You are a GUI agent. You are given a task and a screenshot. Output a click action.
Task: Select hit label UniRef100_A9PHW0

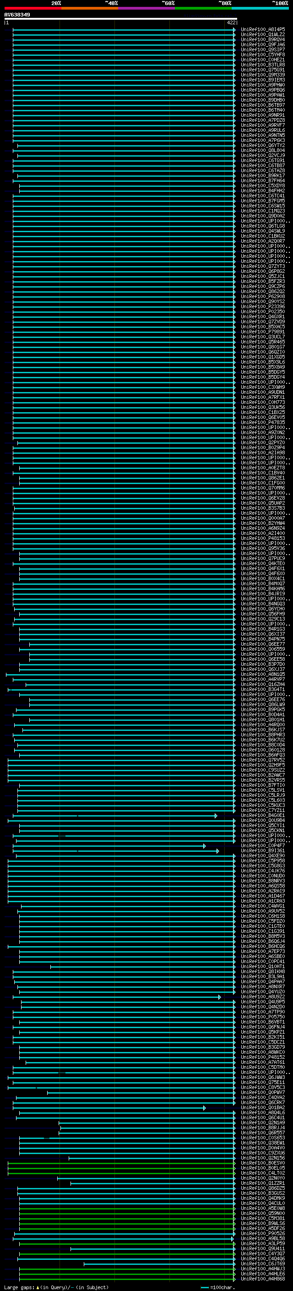coord(263,85)
